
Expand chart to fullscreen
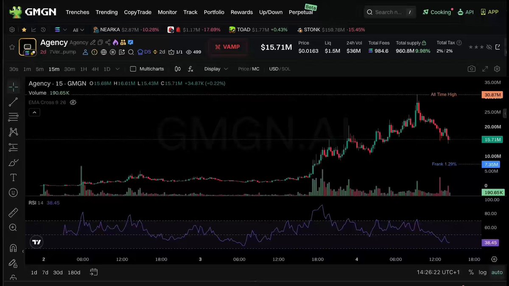pos(485,69)
